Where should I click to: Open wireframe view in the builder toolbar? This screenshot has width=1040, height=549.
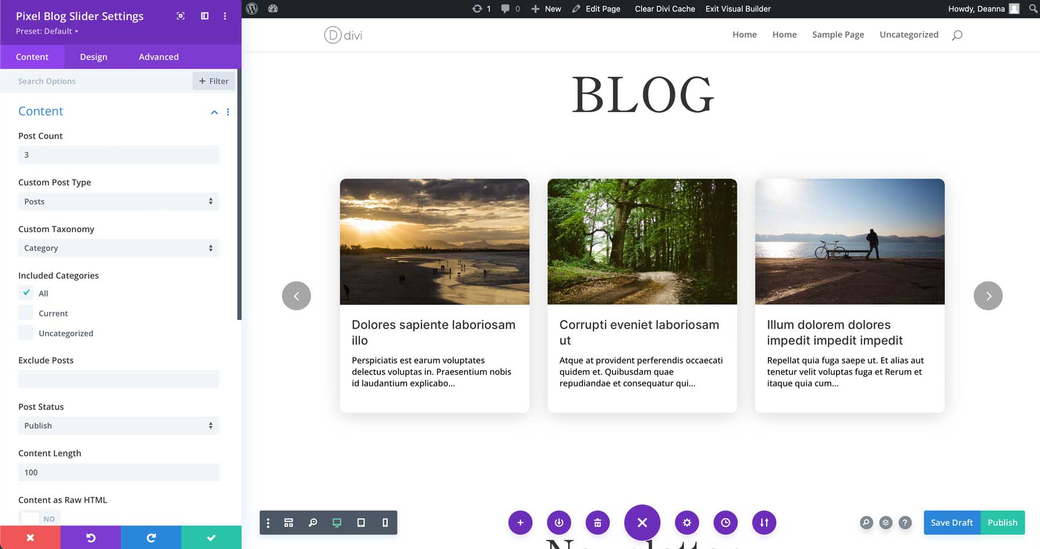pyautogui.click(x=289, y=522)
